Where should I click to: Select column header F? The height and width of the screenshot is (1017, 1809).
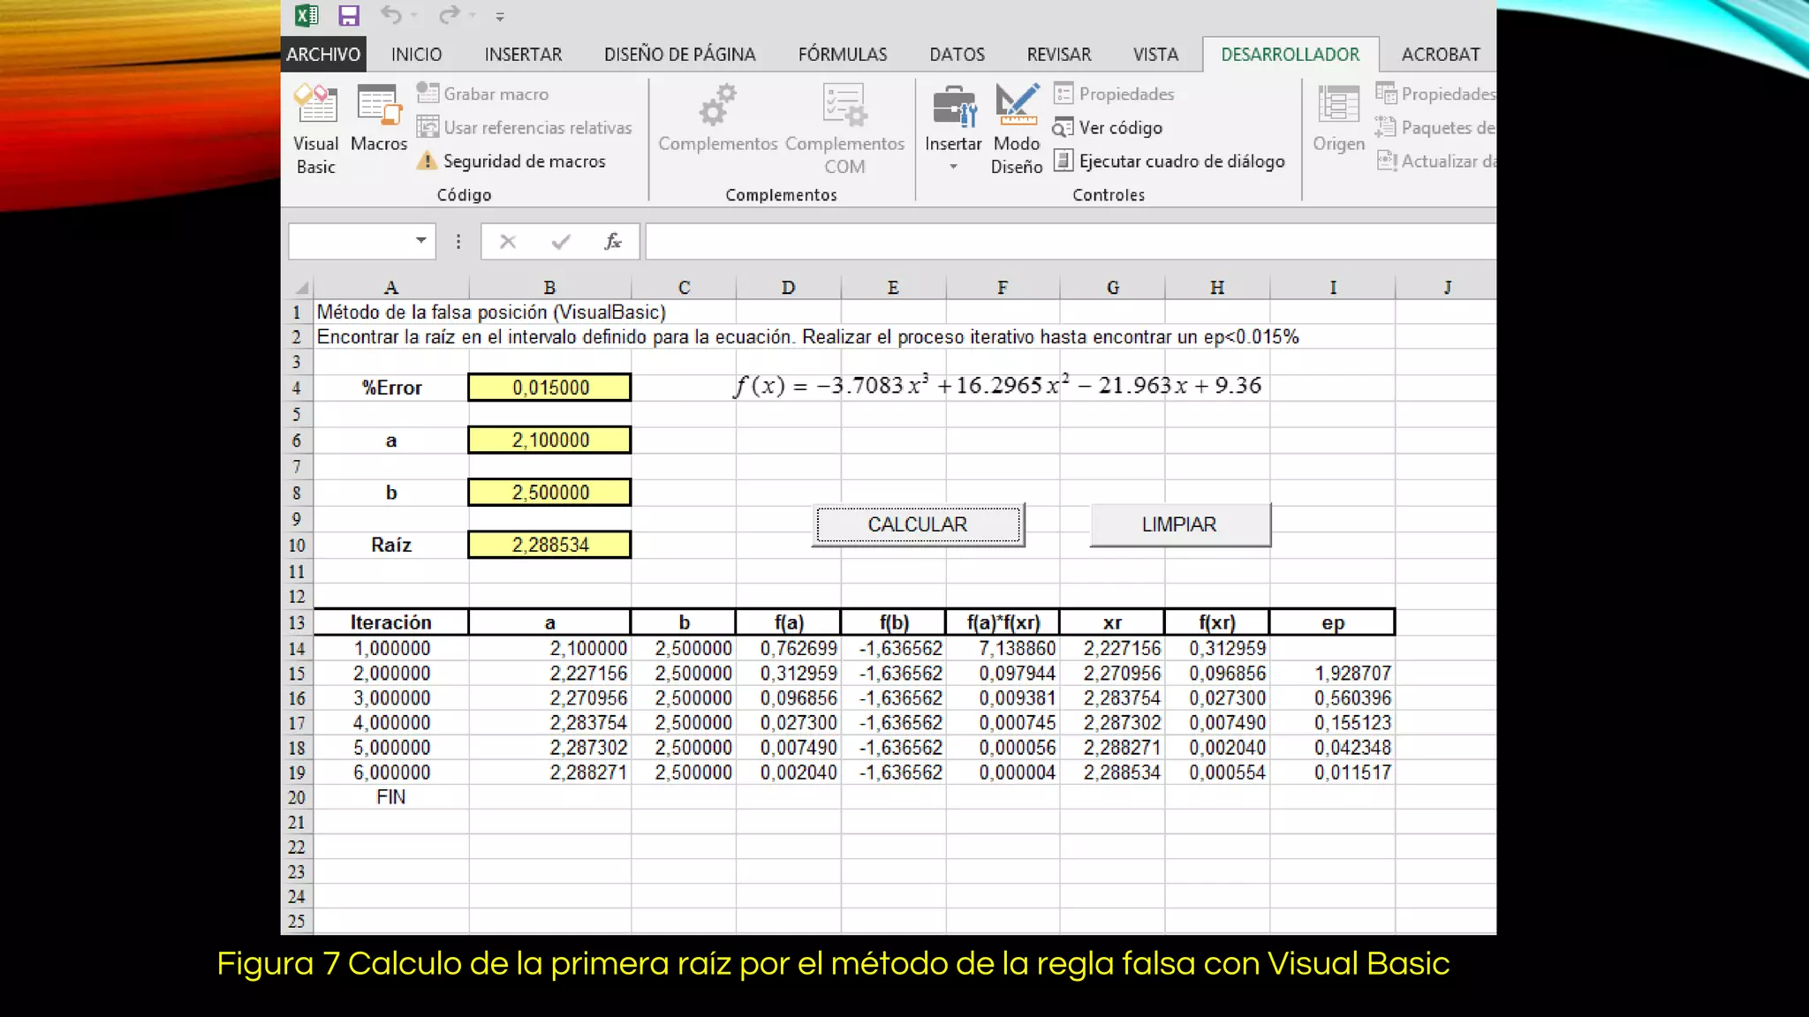click(1003, 288)
